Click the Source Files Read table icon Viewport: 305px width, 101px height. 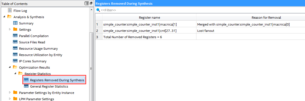[x=15, y=42]
